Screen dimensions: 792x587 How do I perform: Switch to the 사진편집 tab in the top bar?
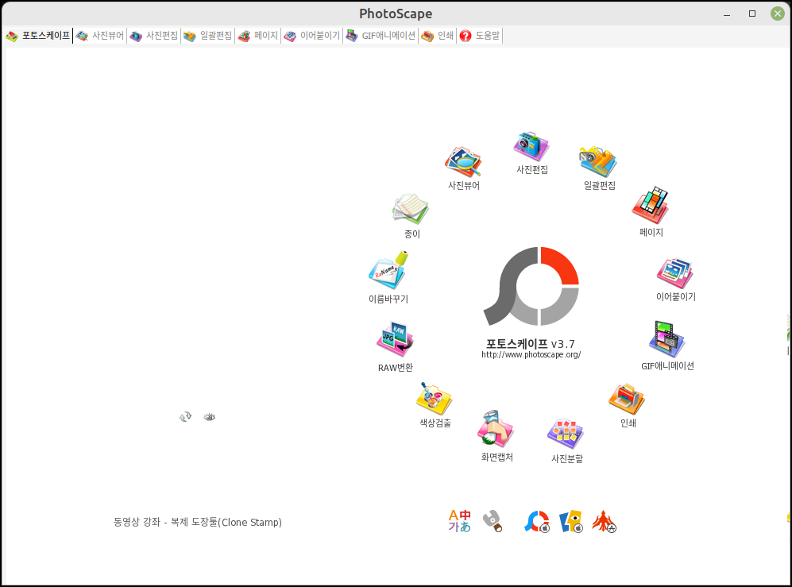(x=153, y=36)
